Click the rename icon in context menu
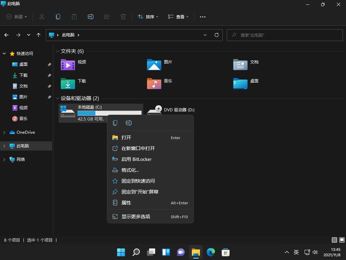 [x=129, y=123]
